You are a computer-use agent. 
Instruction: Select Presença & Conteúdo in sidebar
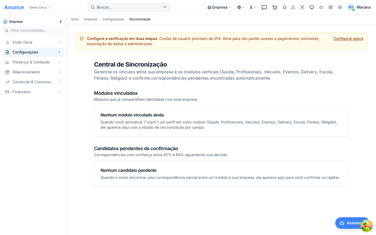(x=33, y=62)
